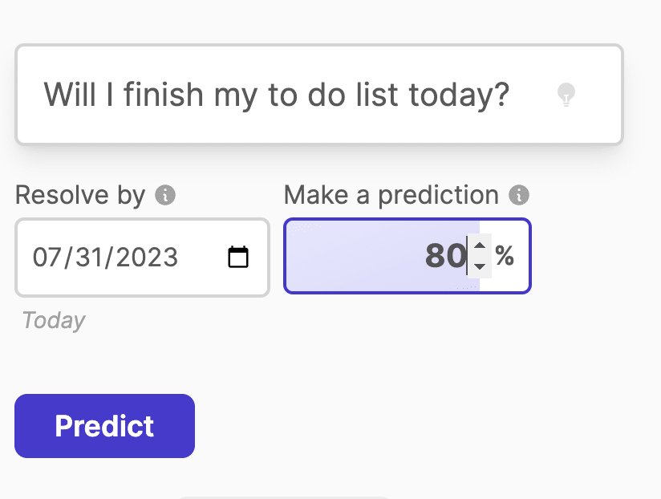
Task: Select the year '2023' in the date field
Action: (145, 258)
